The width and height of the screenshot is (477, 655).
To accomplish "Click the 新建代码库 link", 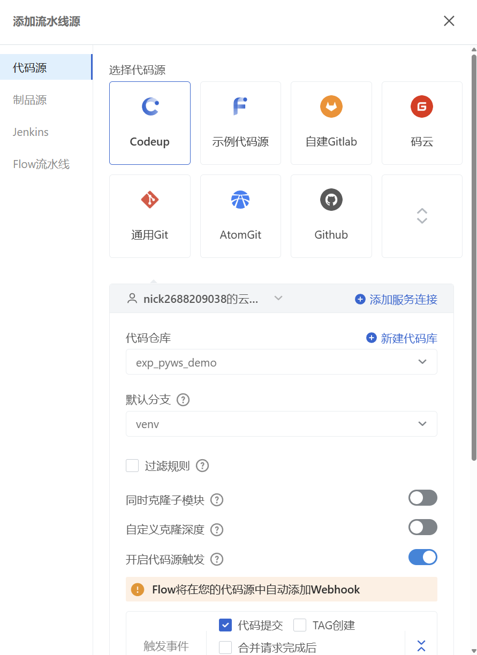I will [x=409, y=338].
